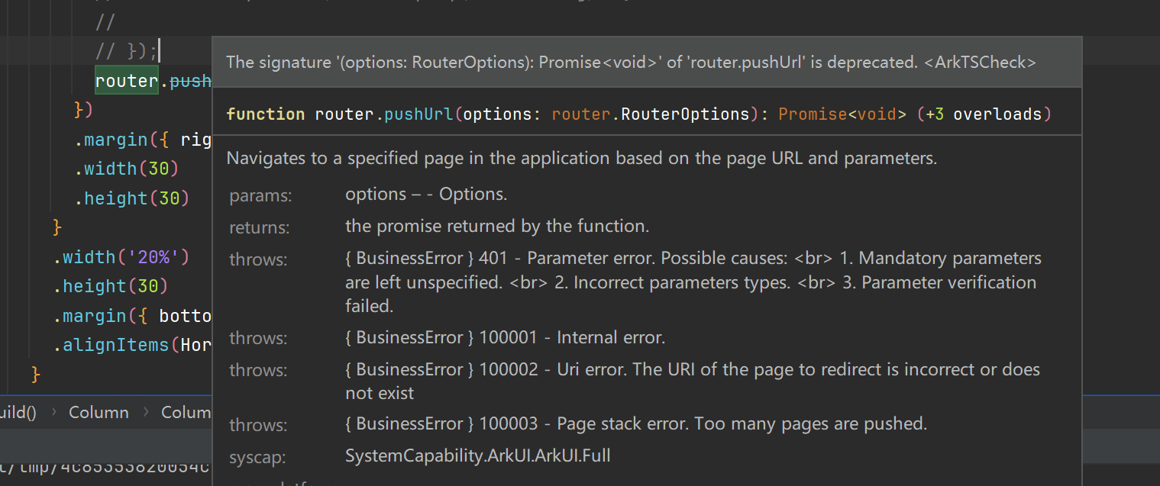This screenshot has width=1160, height=486.
Task: Click the 100001 Internal error throws entry
Action: (505, 338)
